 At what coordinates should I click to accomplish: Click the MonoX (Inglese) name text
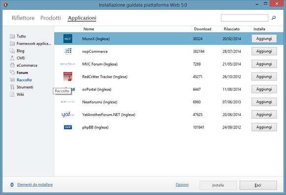96,39
